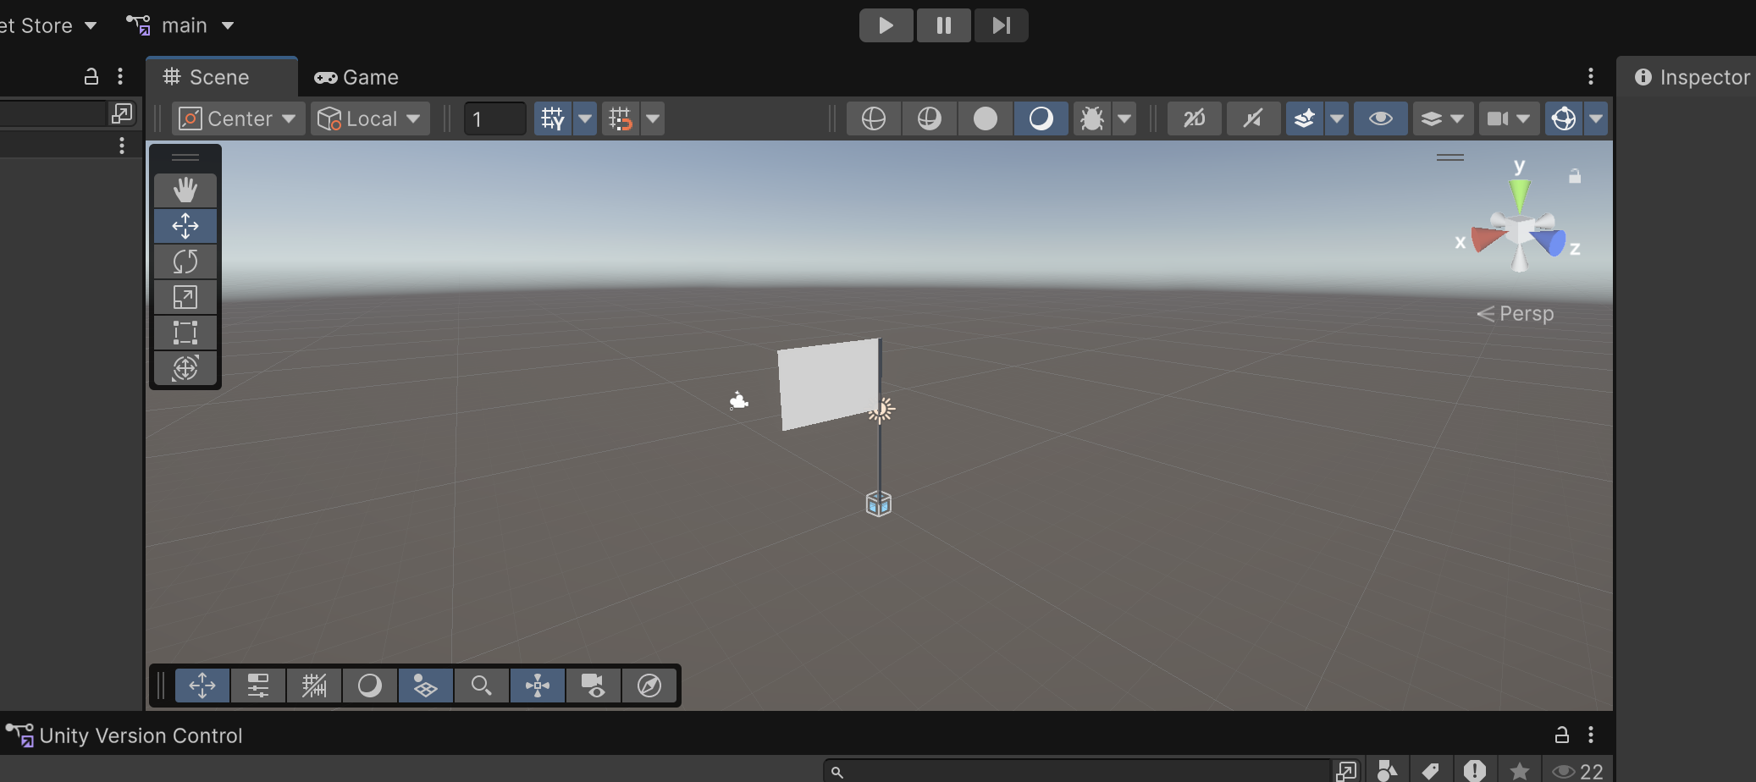
Task: Select the Rotate tool
Action: 185,262
